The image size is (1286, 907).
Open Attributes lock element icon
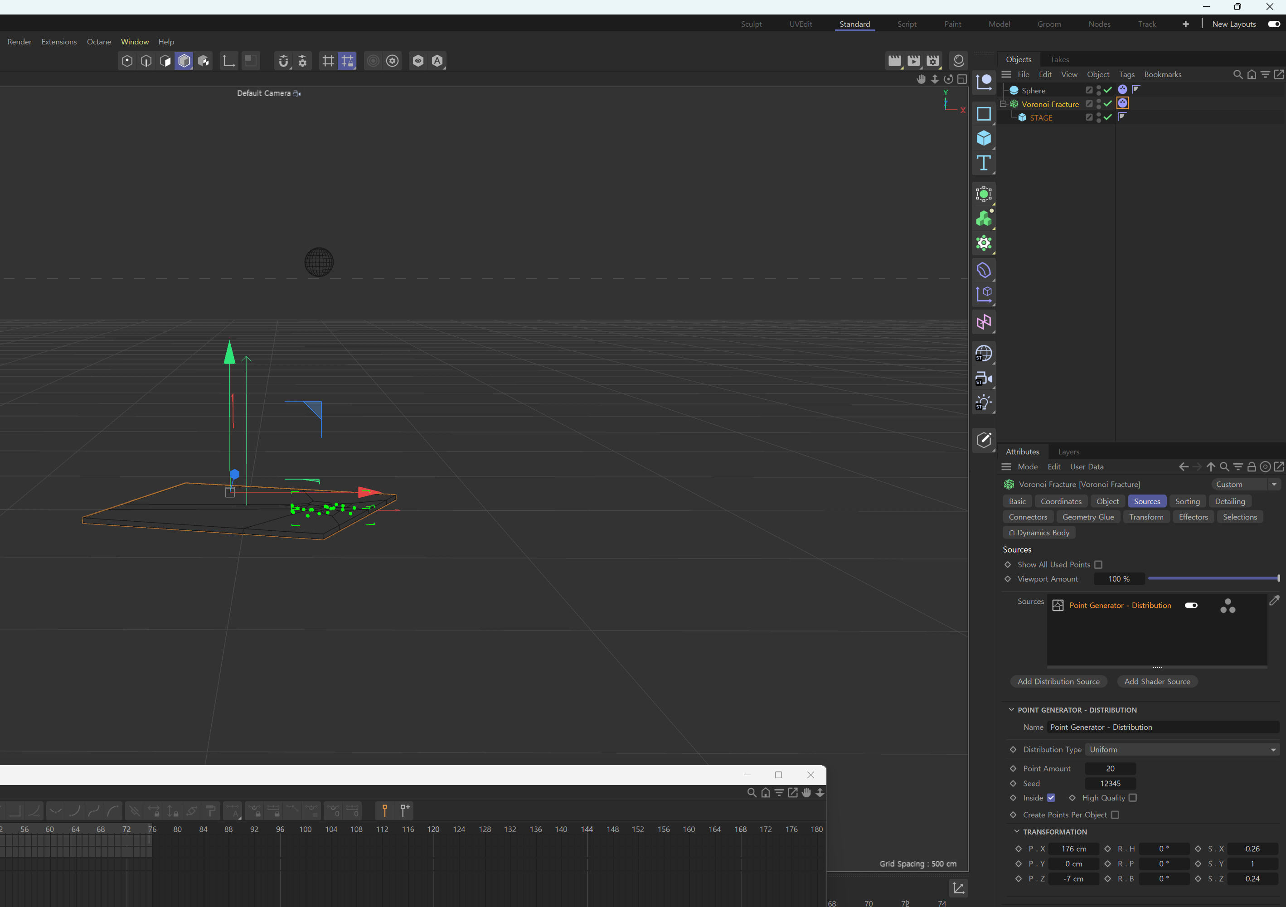(1251, 467)
